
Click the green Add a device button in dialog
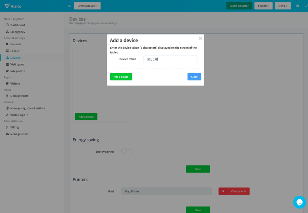click(121, 77)
